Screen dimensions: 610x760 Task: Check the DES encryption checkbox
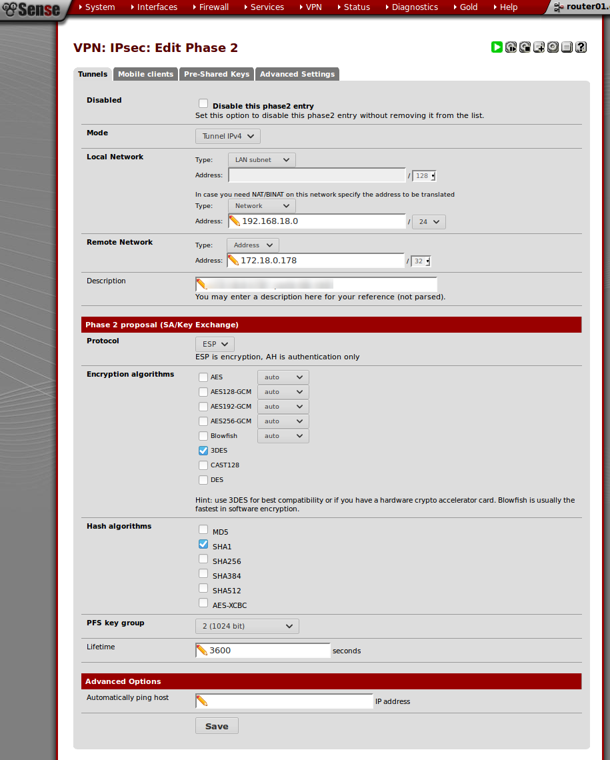click(203, 480)
